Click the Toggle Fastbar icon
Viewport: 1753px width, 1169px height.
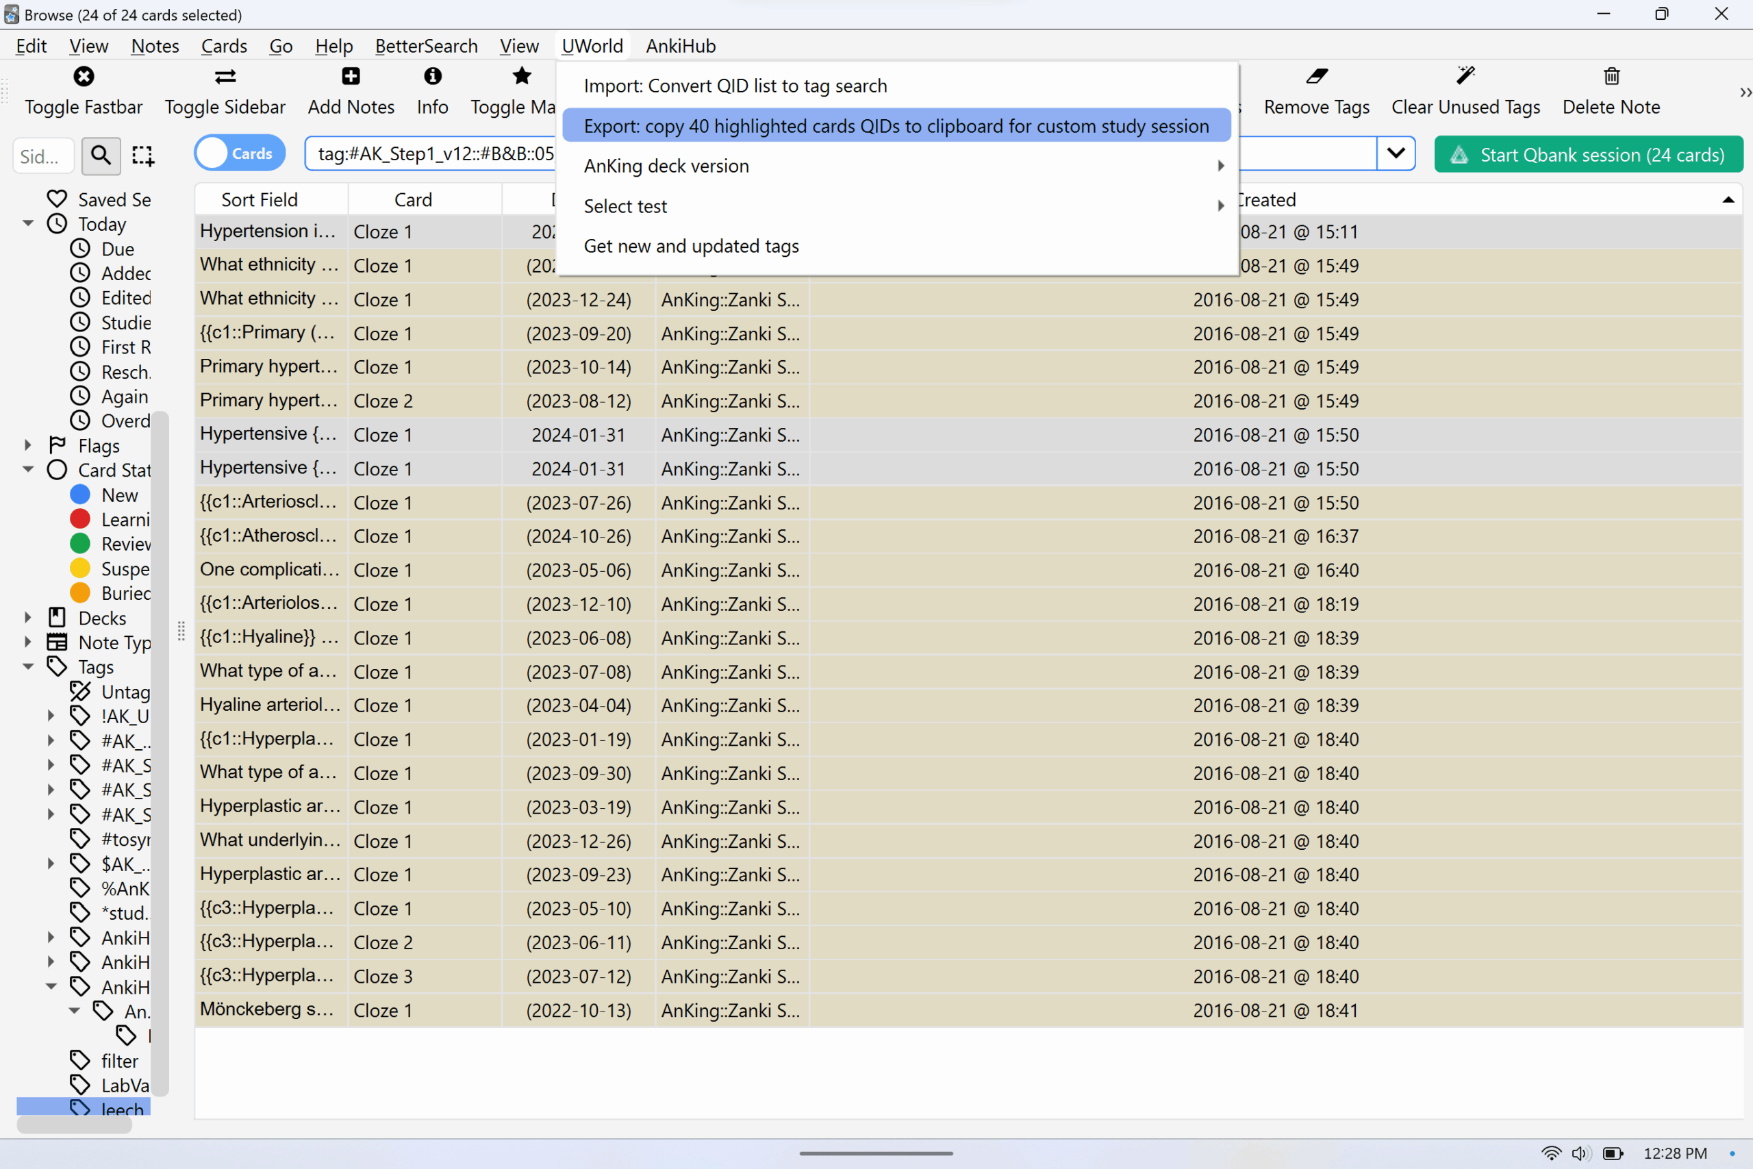click(84, 76)
